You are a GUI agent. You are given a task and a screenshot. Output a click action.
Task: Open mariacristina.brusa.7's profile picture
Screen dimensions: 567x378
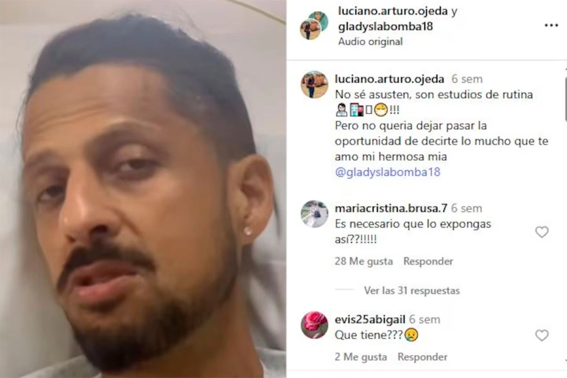coord(314,214)
